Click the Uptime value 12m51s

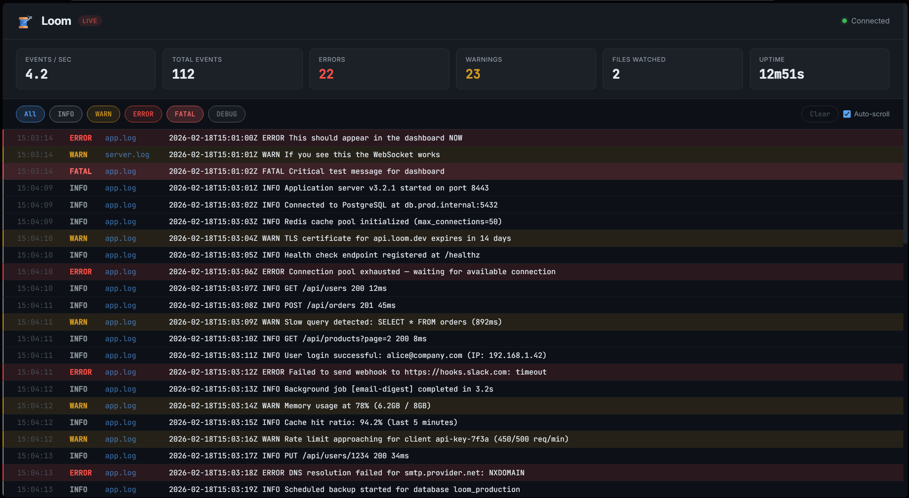point(781,74)
